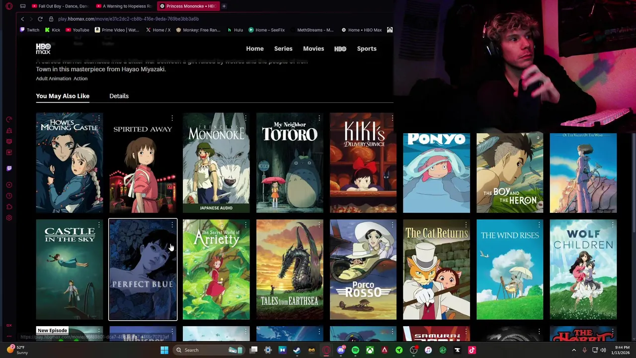The height and width of the screenshot is (358, 636).
Task: Open the Perfect Blue poster
Action: (x=143, y=269)
